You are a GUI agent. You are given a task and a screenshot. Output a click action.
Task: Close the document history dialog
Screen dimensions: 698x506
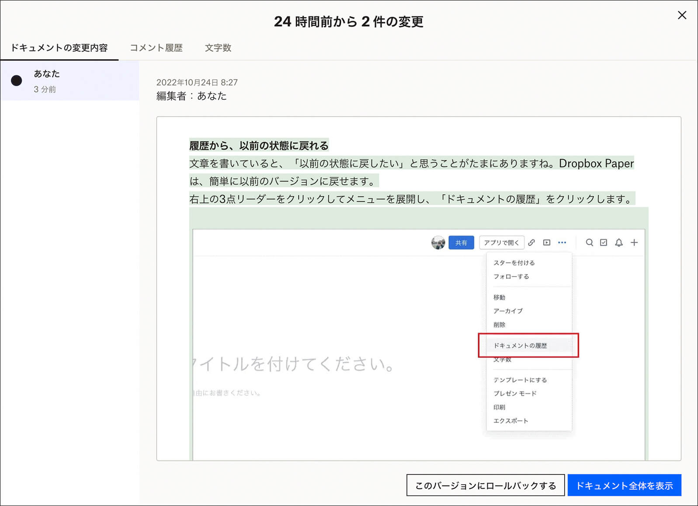pyautogui.click(x=682, y=15)
